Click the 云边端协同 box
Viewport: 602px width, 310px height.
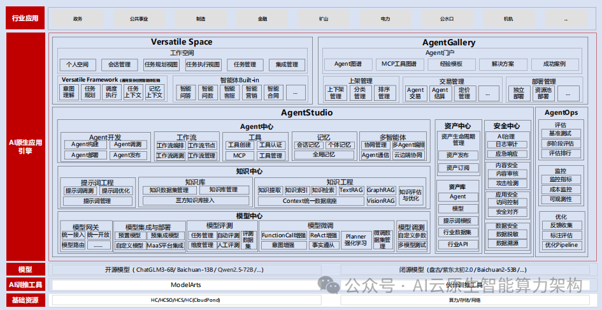tap(409, 156)
